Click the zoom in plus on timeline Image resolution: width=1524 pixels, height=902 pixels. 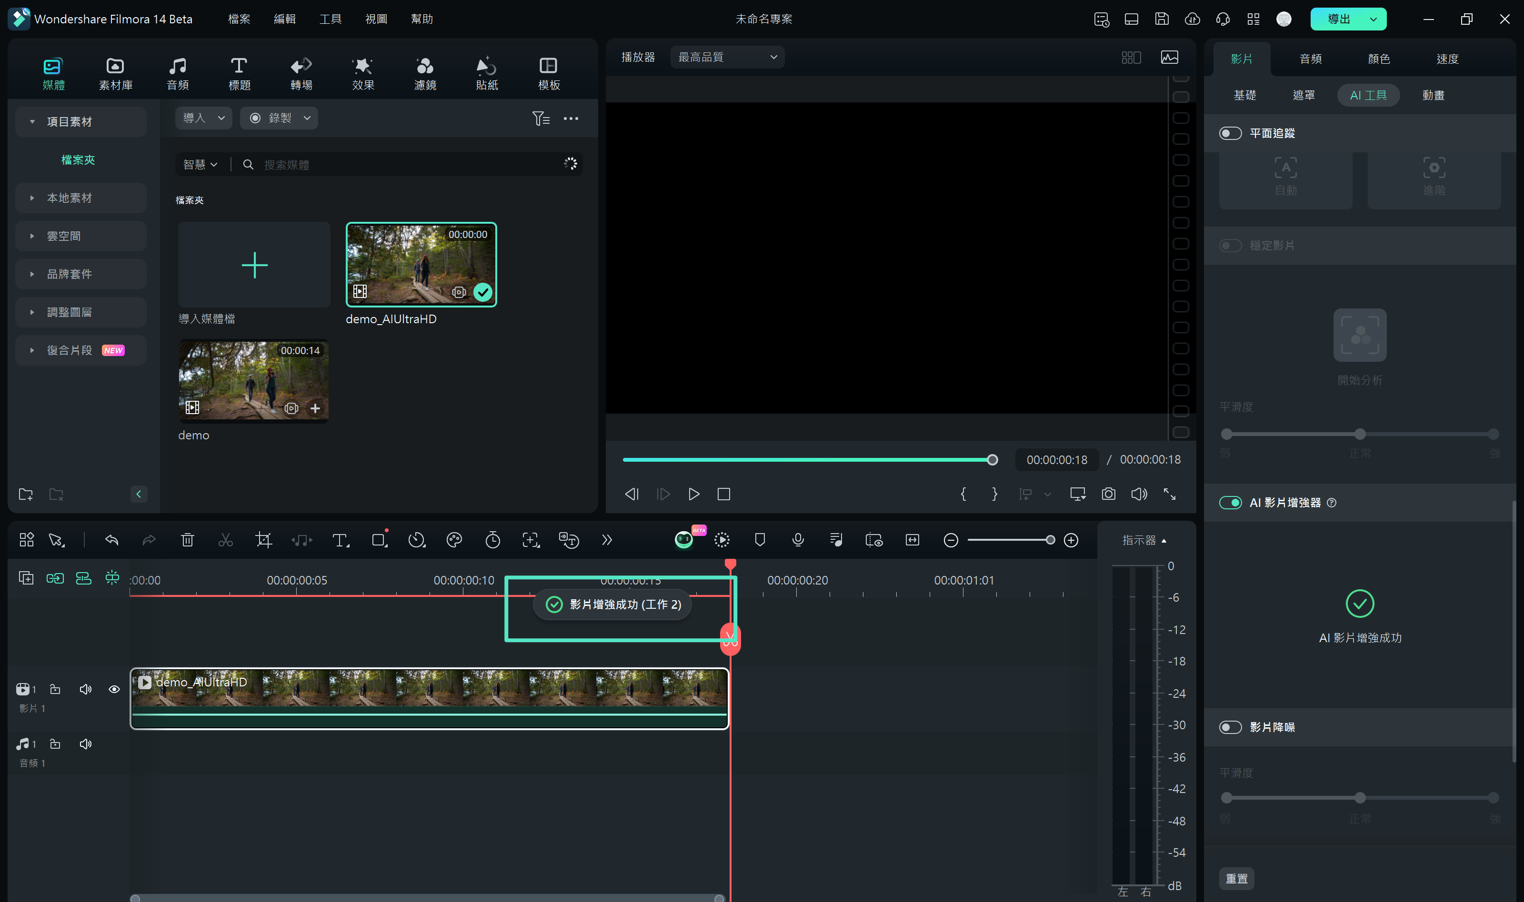[x=1071, y=540]
